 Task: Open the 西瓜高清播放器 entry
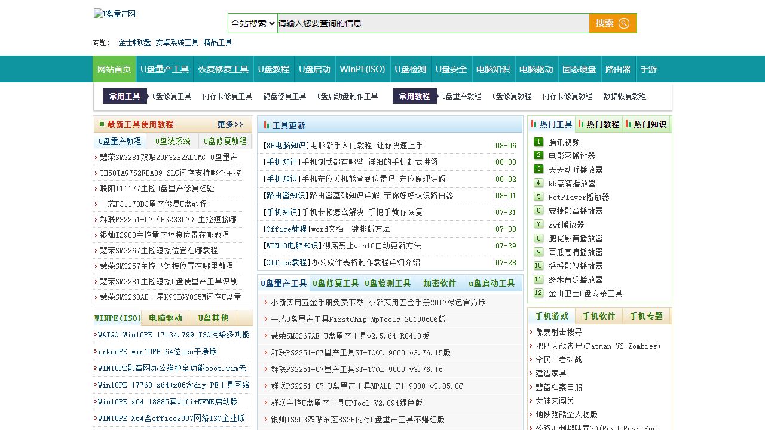[x=576, y=252]
